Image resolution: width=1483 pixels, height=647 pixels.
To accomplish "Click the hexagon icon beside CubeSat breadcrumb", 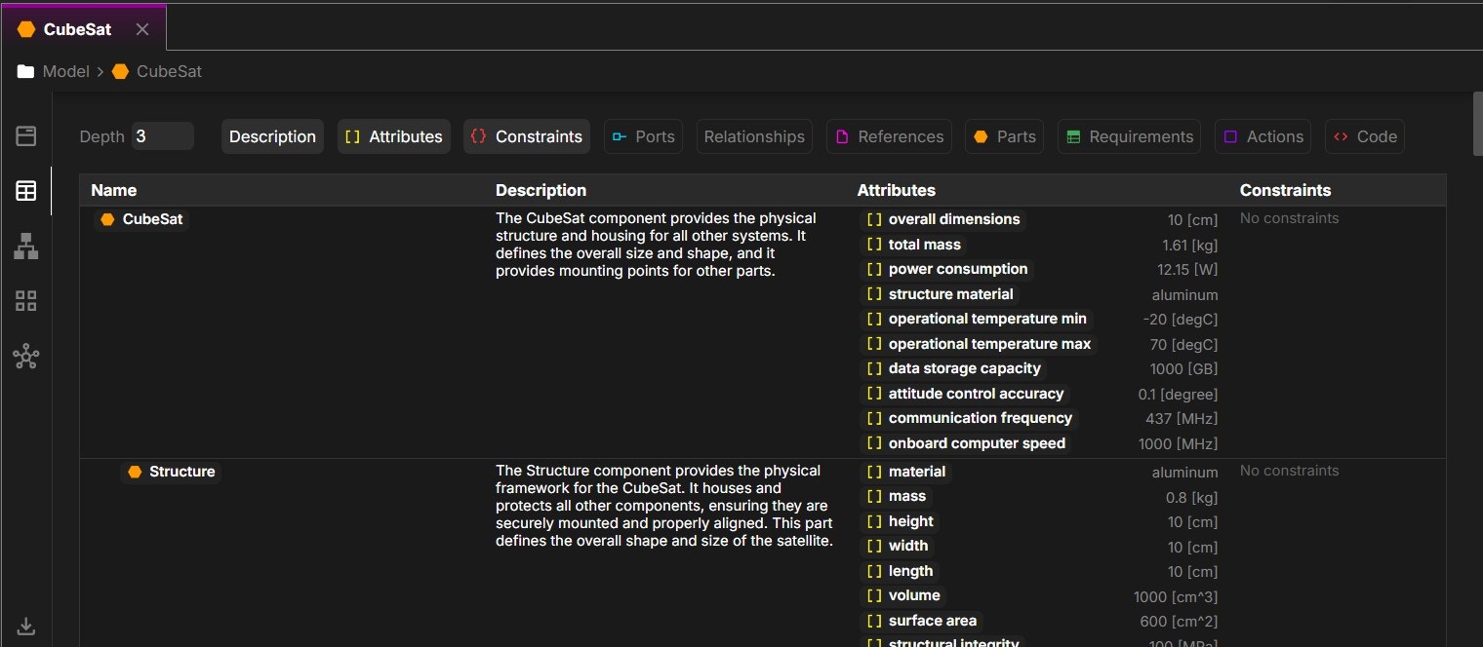I will [120, 71].
